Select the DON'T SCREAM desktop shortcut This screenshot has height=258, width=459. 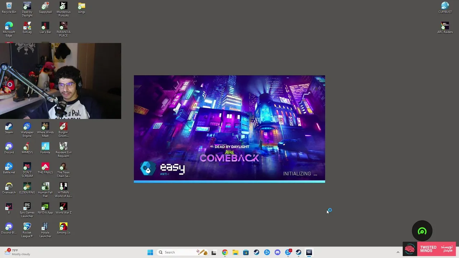(27, 170)
